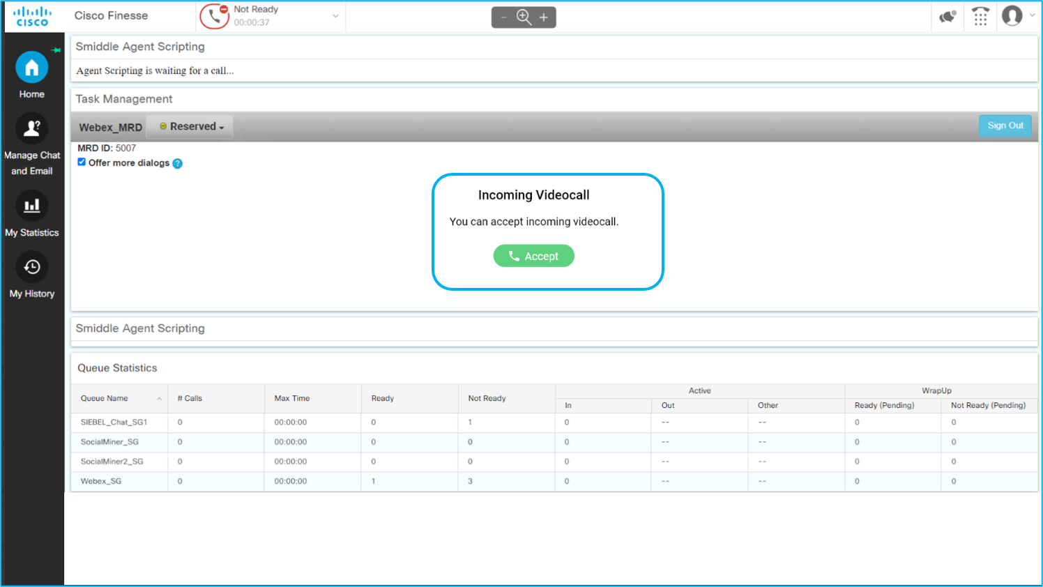Open the dialpad icon in the header
This screenshot has height=587, width=1043.
[x=981, y=15]
